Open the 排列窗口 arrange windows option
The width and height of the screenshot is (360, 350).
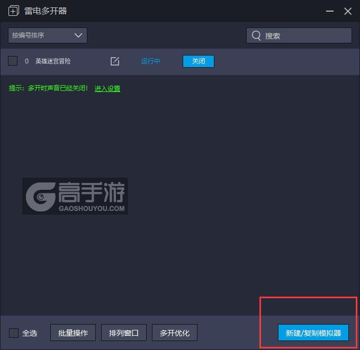124,333
